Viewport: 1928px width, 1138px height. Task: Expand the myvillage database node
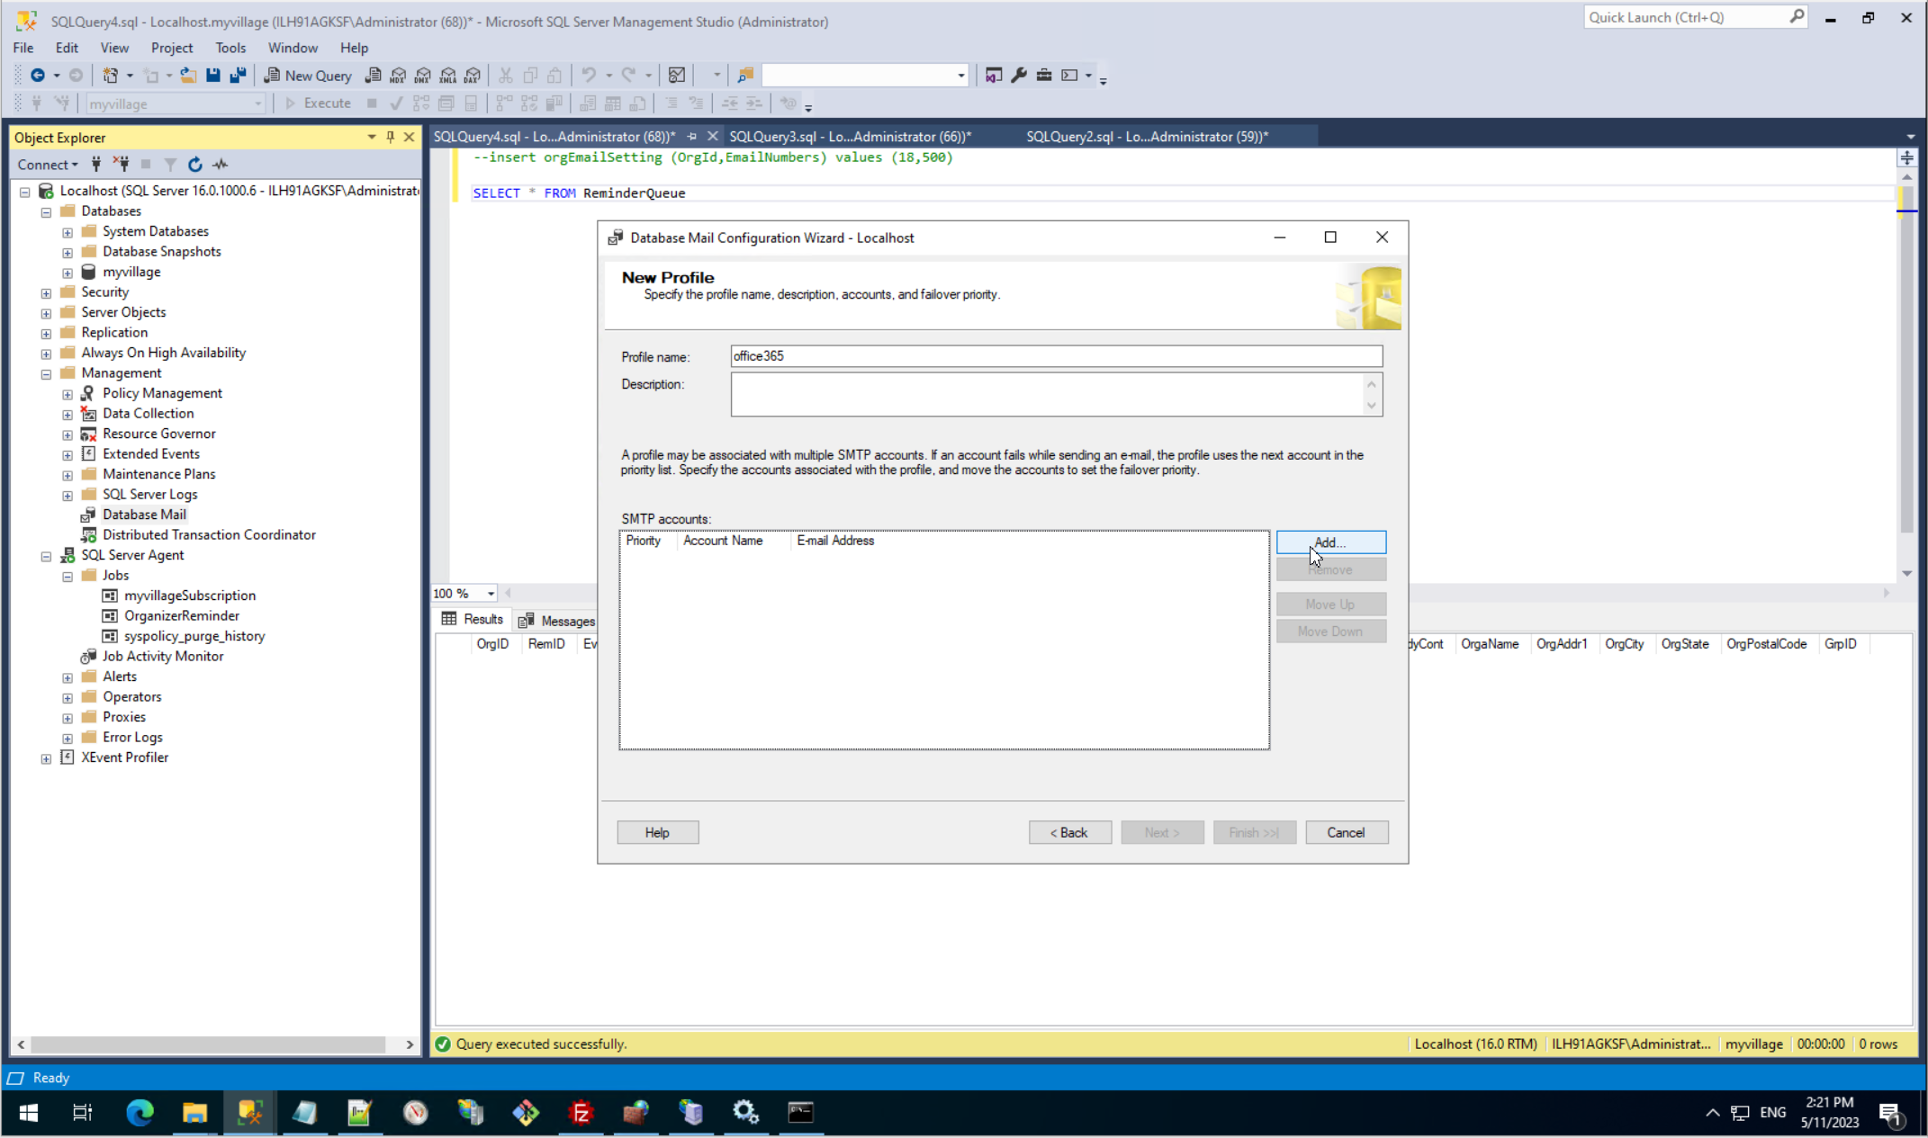tap(68, 273)
